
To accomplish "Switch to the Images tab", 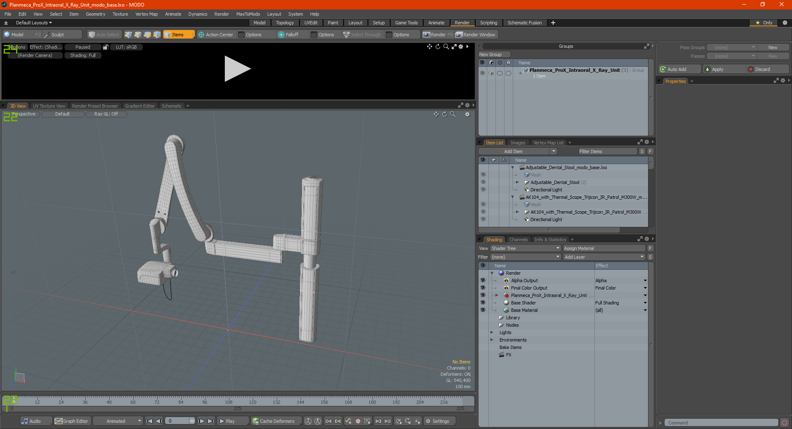I will [518, 143].
